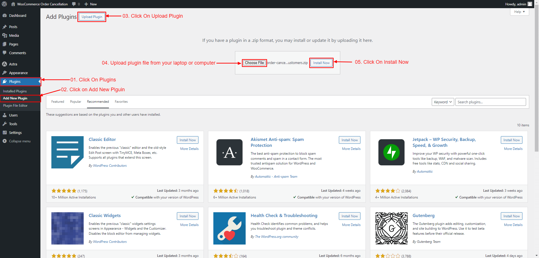Click the Health Check wrench icon

click(x=229, y=228)
